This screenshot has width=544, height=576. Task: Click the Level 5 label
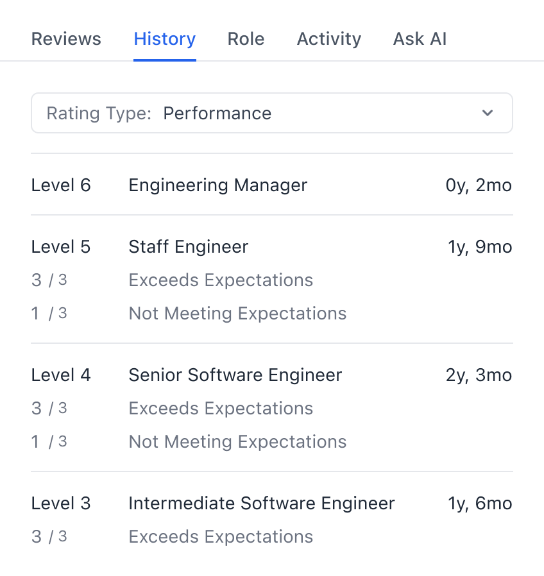point(61,247)
